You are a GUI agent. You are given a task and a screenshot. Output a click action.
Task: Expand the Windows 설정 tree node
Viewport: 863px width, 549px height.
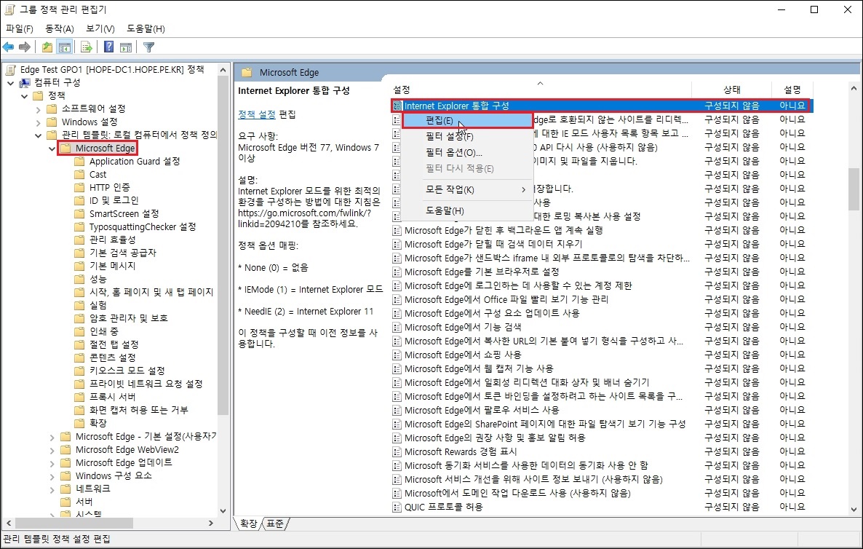pos(38,122)
